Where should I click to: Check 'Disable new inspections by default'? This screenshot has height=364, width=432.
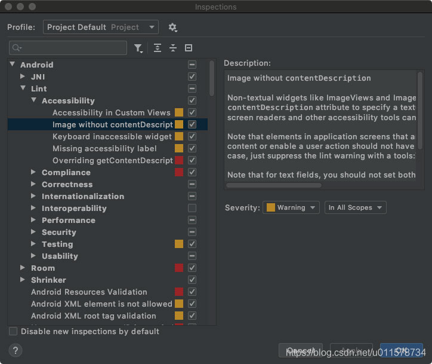point(13,331)
